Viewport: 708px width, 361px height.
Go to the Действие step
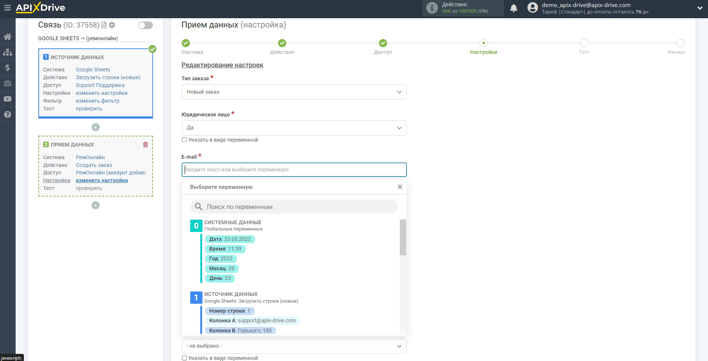282,43
